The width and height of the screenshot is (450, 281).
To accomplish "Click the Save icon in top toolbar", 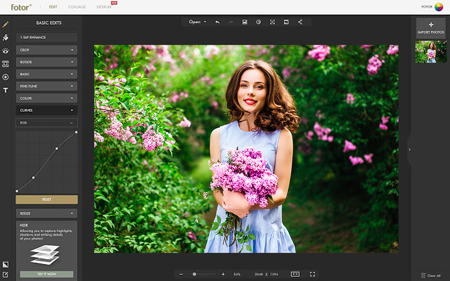I will (x=245, y=22).
